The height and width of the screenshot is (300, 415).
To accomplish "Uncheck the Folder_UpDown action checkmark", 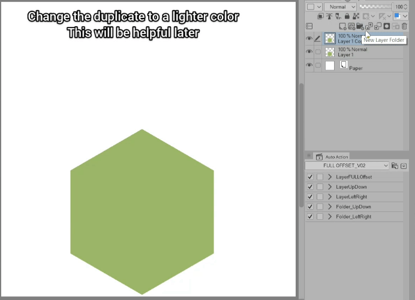I will [x=310, y=207].
